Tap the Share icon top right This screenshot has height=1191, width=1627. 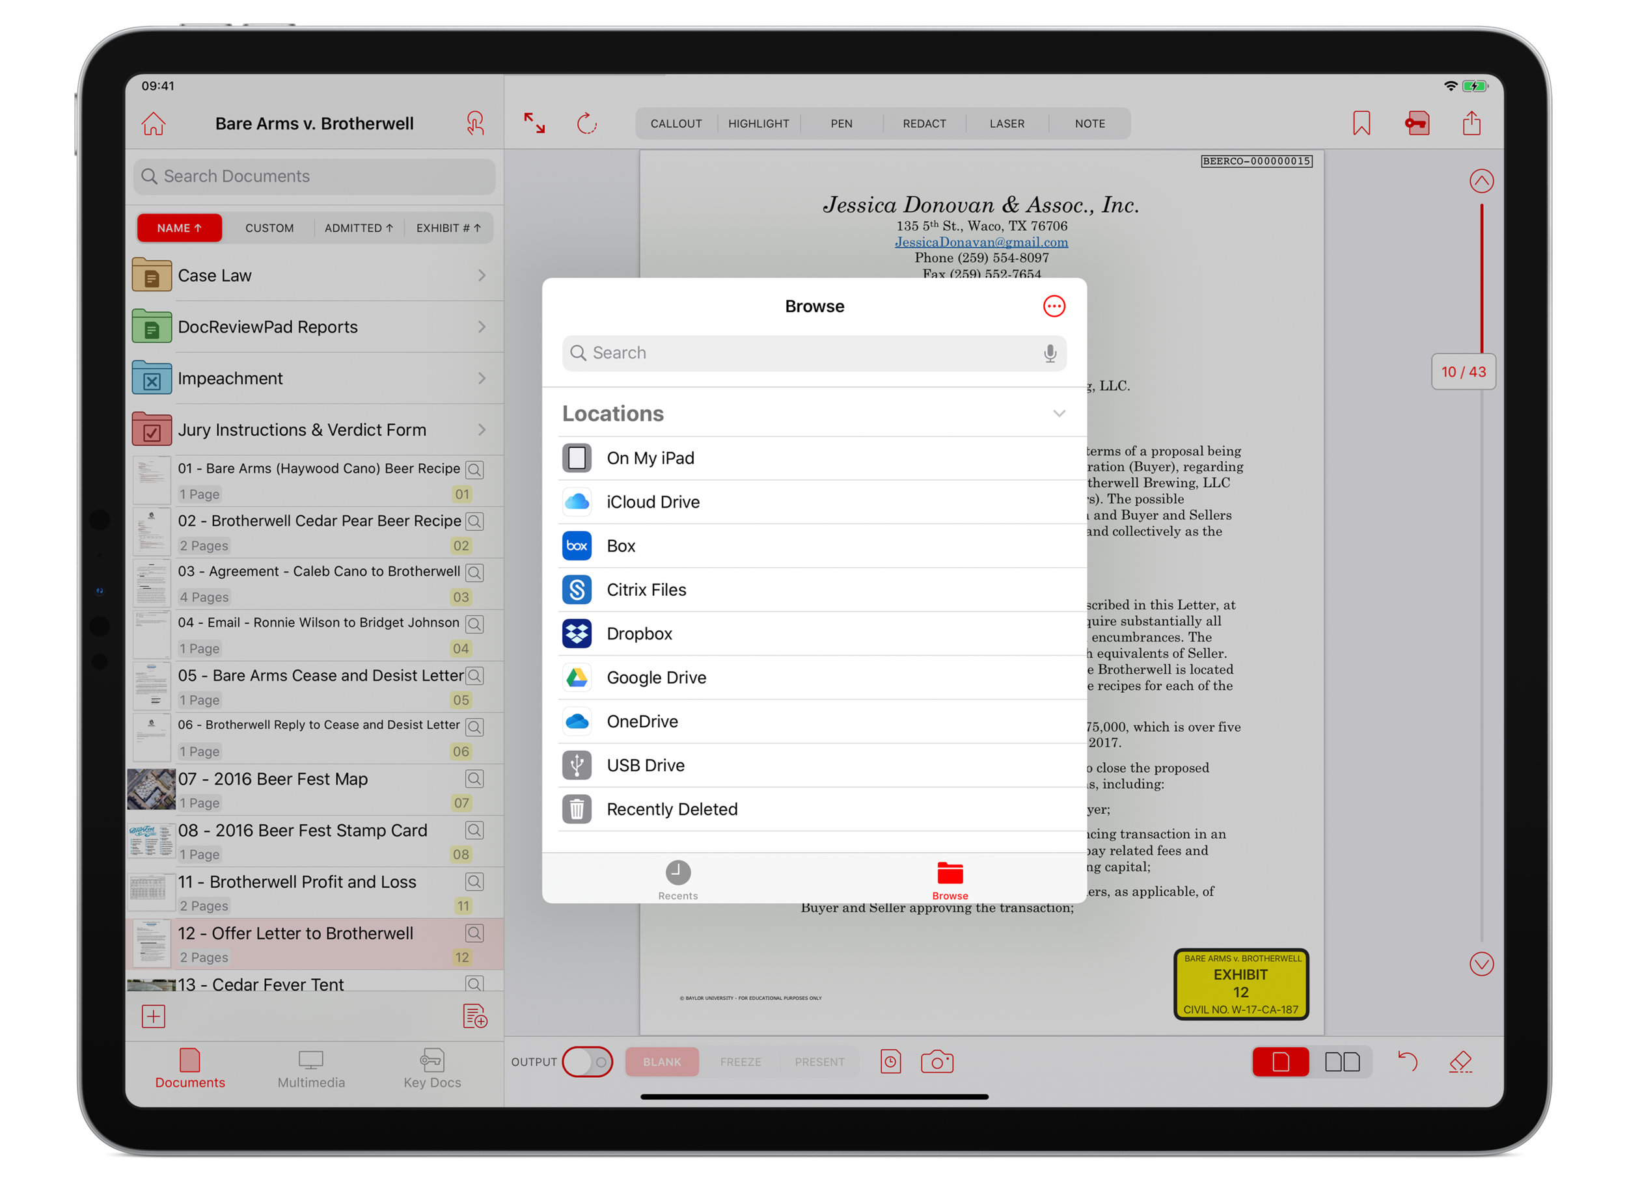point(1471,122)
